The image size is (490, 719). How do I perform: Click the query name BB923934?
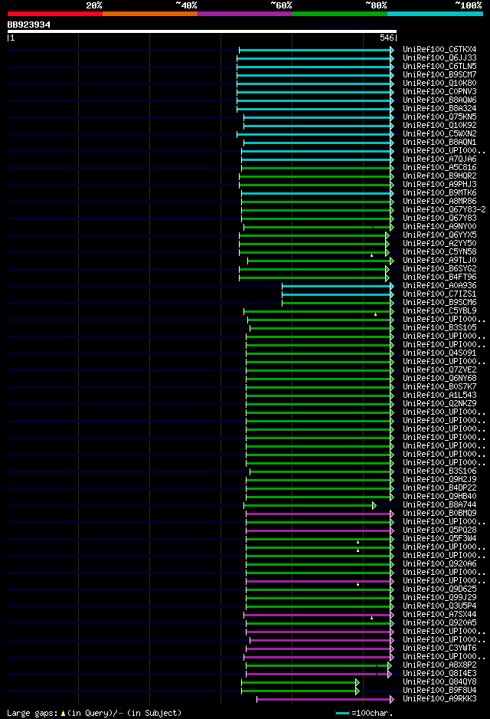pyautogui.click(x=29, y=25)
